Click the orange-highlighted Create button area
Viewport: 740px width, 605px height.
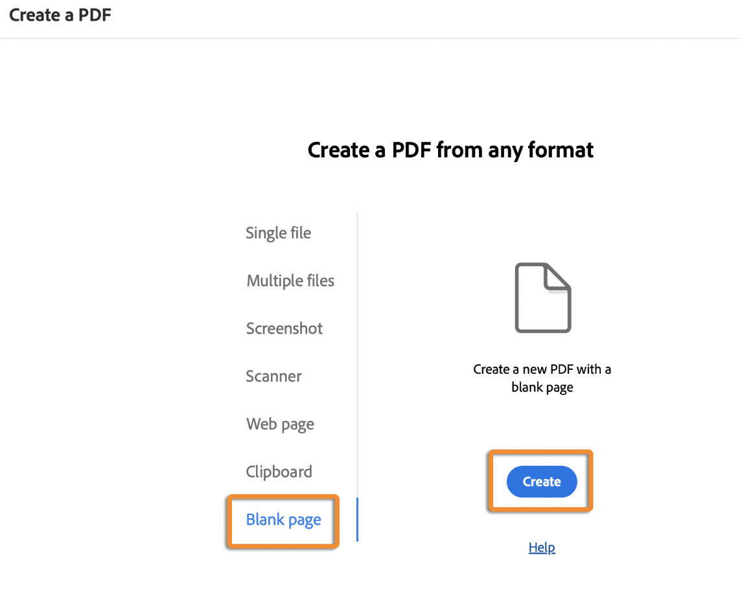tap(541, 481)
